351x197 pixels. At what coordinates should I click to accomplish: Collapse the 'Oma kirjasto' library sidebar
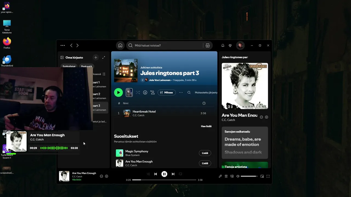(62, 57)
